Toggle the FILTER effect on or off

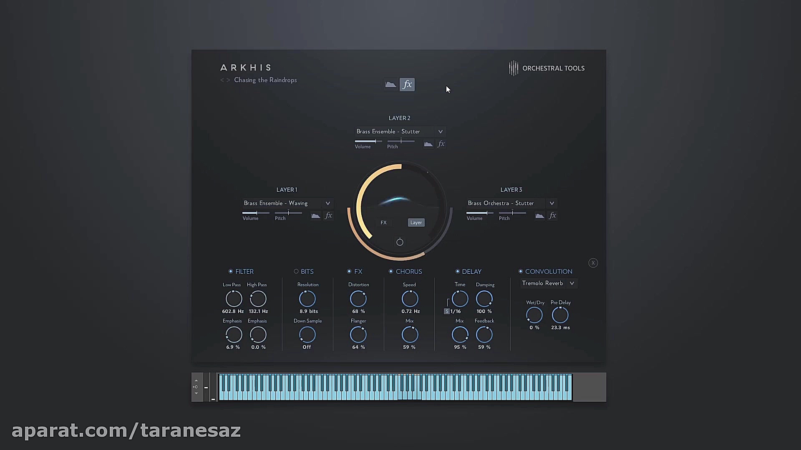tap(230, 271)
